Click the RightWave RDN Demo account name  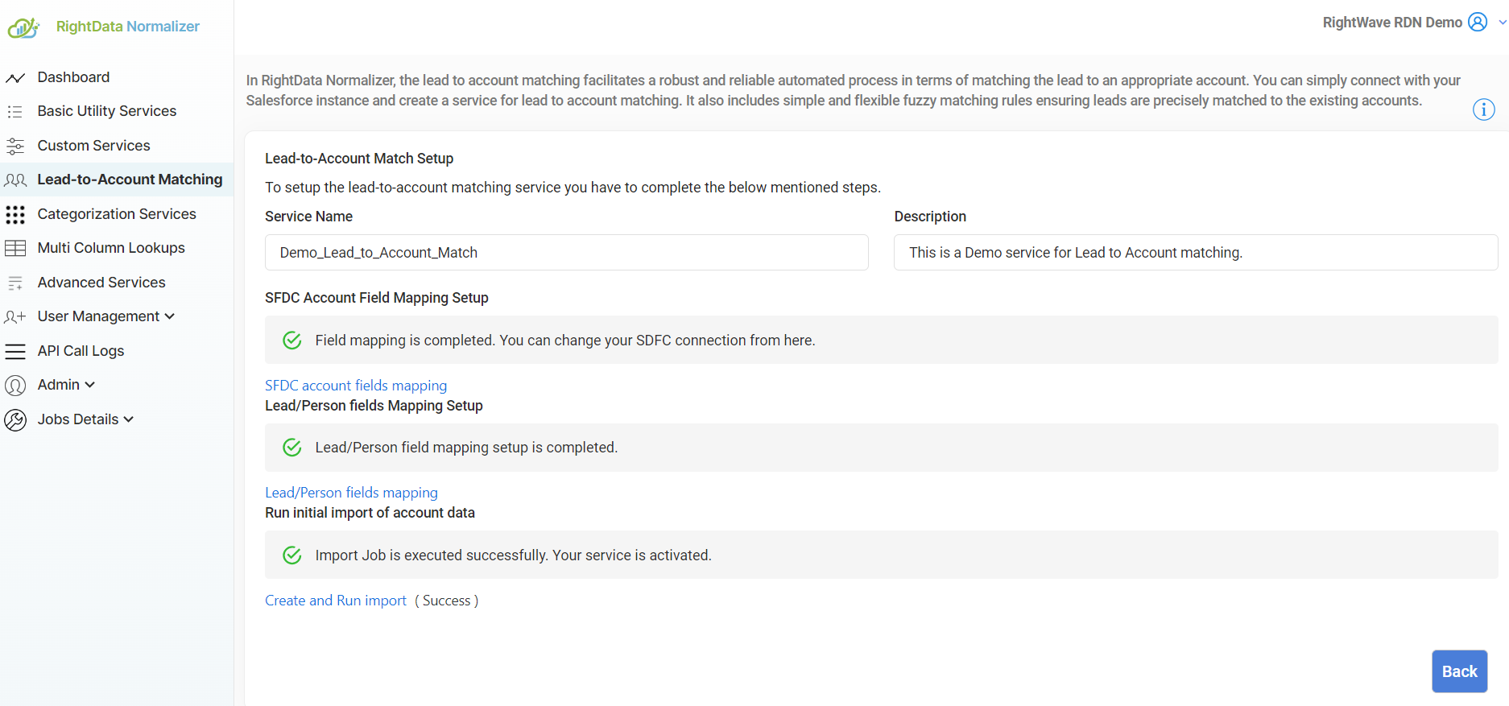(1392, 23)
